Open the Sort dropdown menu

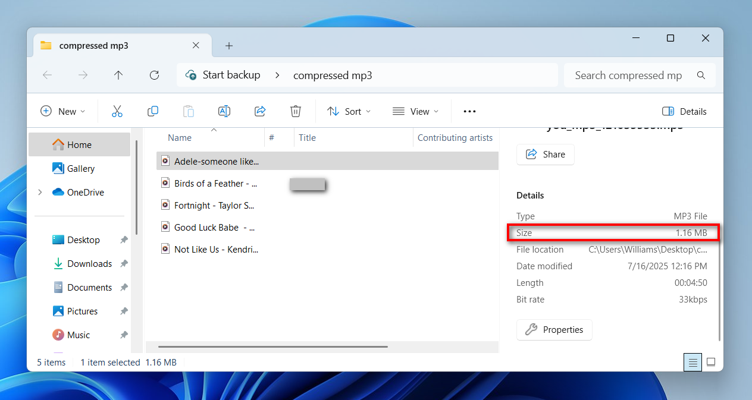(x=349, y=111)
